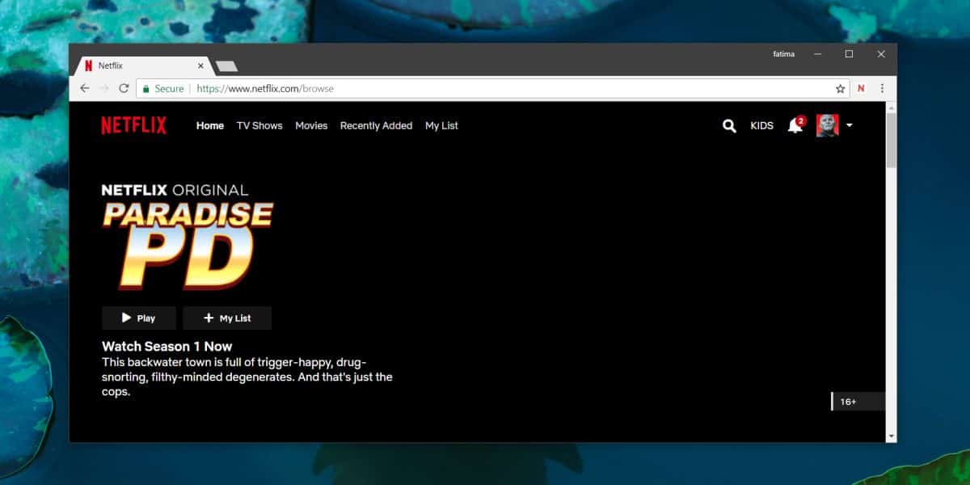The height and width of the screenshot is (485, 970).
Task: Switch to the Netflix browser tab
Action: [129, 65]
